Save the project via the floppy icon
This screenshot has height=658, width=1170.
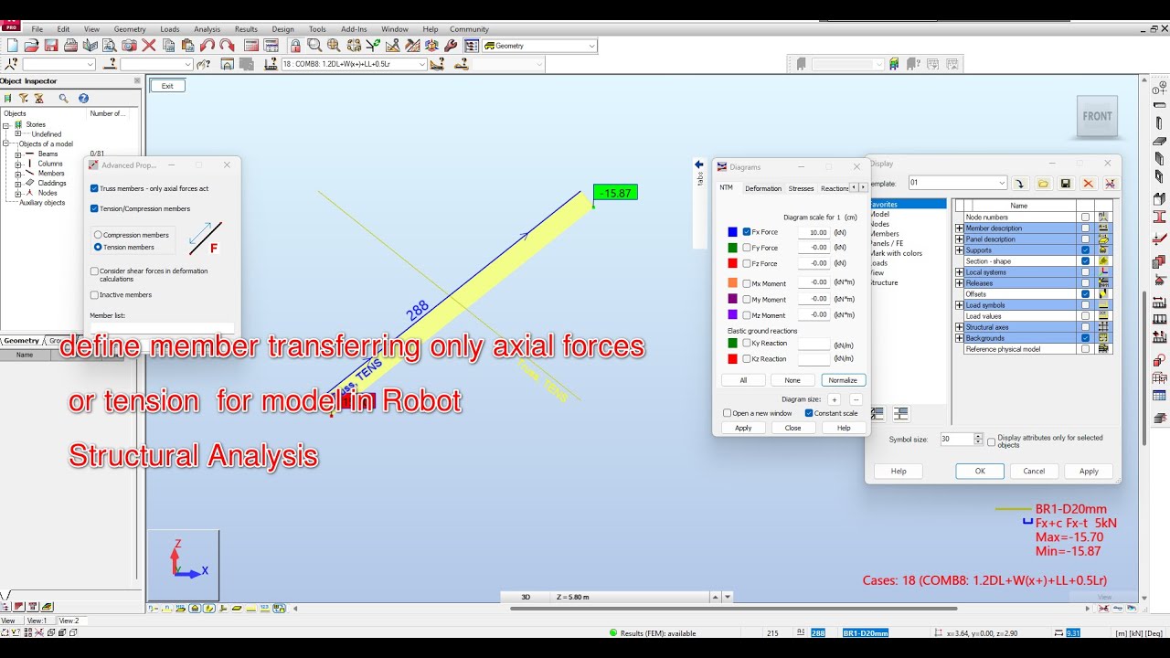pyautogui.click(x=51, y=46)
